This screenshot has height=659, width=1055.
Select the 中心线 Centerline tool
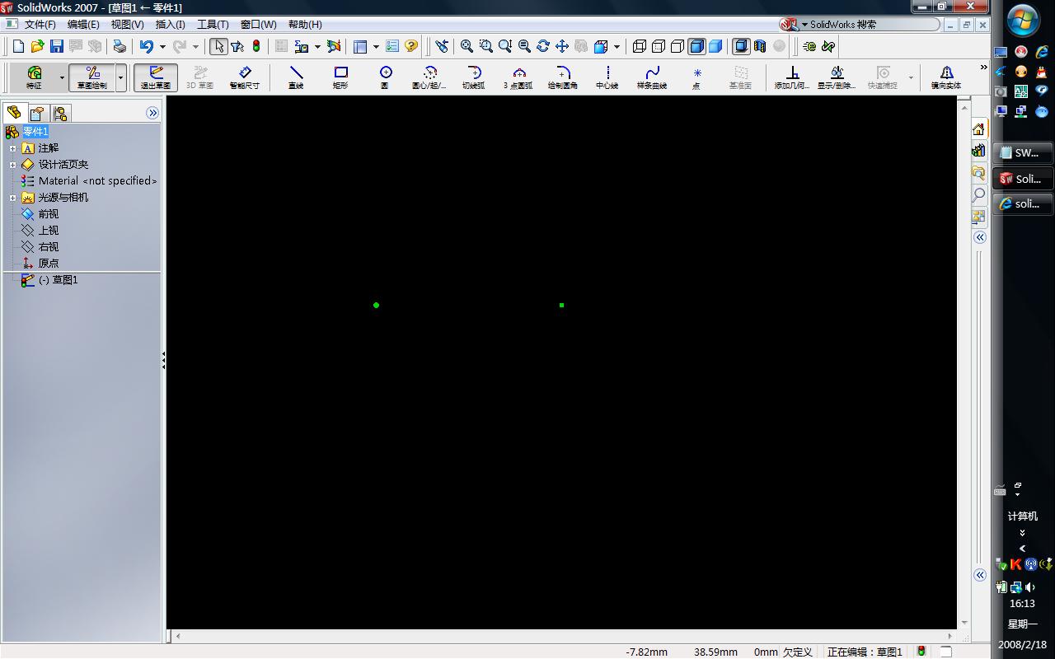click(x=607, y=77)
